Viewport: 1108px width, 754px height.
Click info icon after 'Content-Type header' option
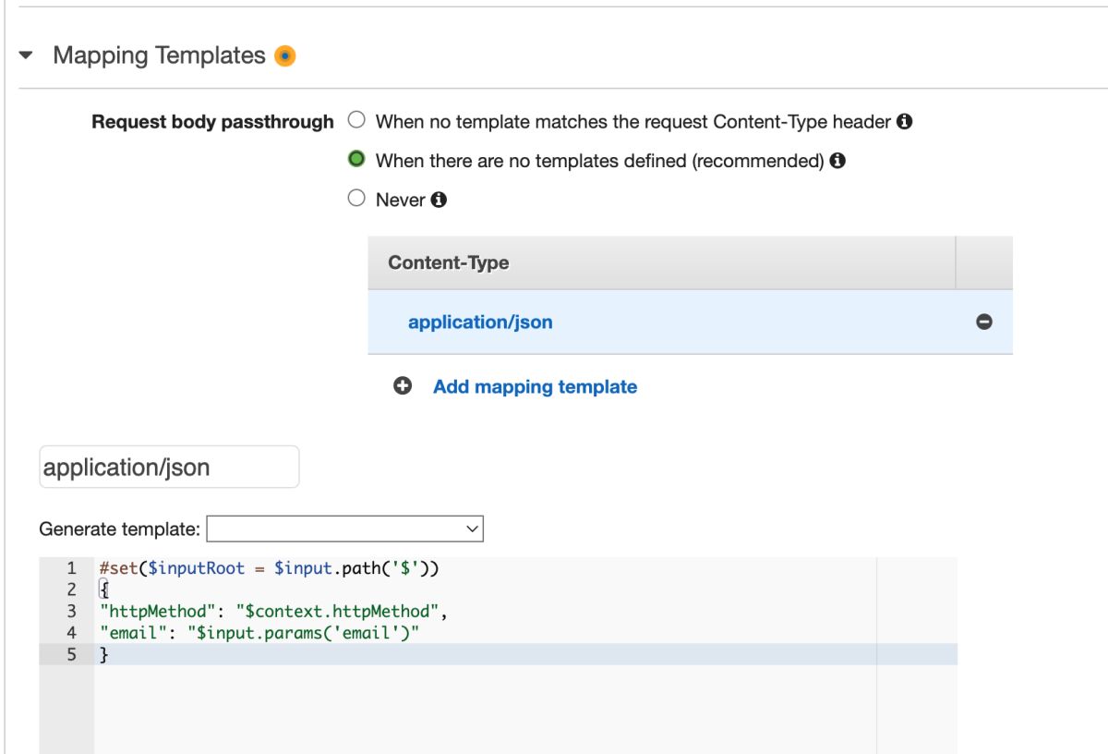click(905, 121)
